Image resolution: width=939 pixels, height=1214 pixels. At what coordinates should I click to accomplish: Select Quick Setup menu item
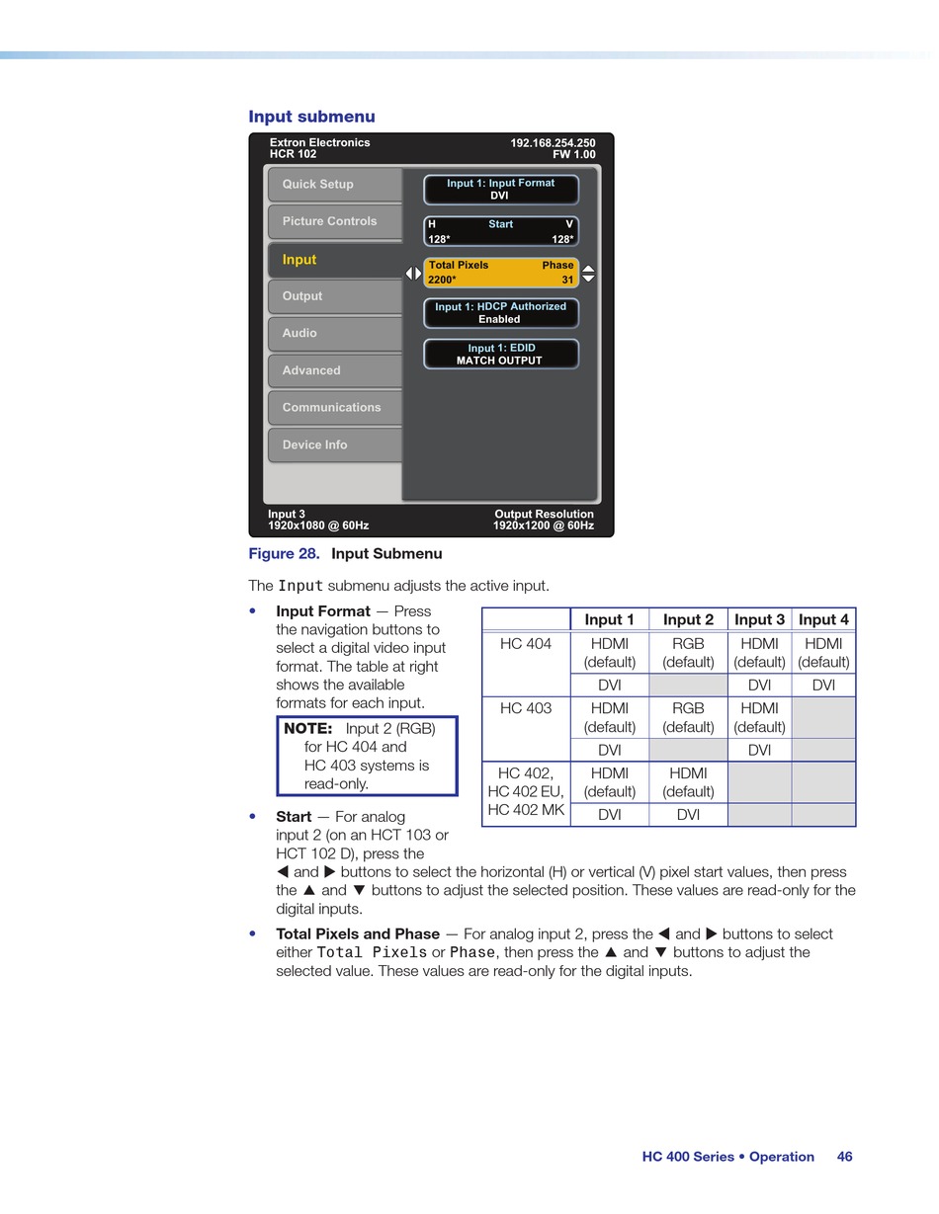click(335, 185)
